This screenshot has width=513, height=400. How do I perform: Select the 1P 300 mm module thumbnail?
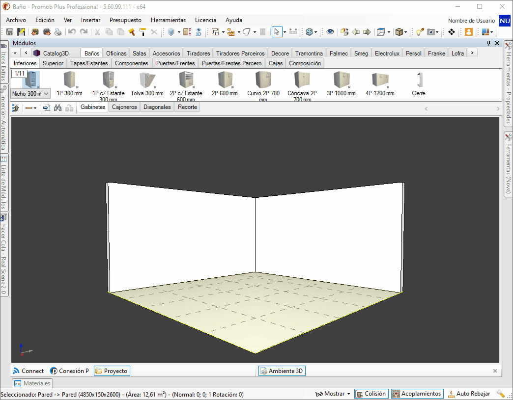point(69,84)
